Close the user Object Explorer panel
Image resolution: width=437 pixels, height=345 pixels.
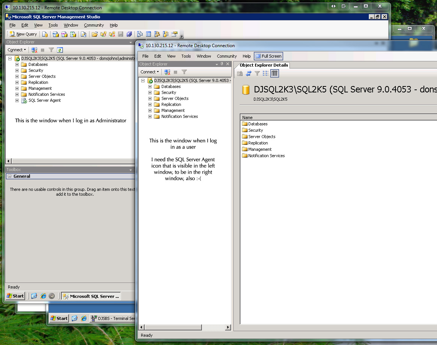click(228, 64)
